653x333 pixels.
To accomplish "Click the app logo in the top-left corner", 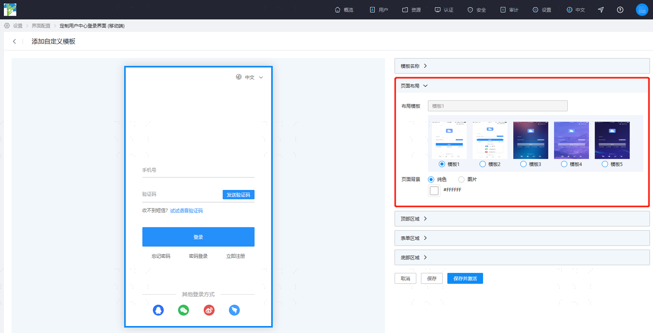I will (x=10, y=10).
